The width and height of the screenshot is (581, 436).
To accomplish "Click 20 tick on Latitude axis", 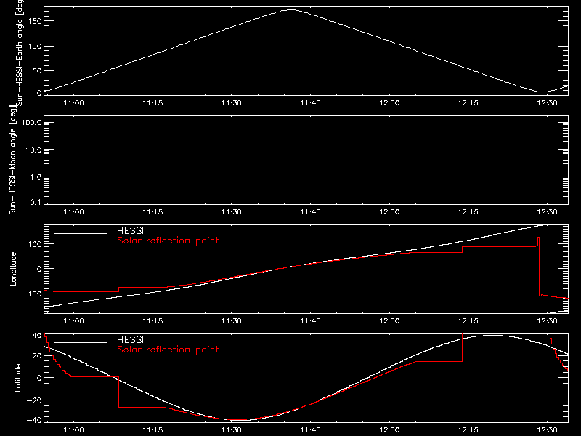I will tap(37, 356).
